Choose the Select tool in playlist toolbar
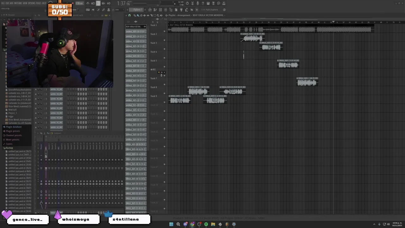Image resolution: width=405 pixels, height=228 pixels. [155, 16]
